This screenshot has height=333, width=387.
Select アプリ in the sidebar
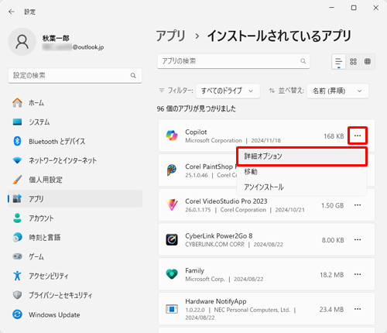[75, 199]
